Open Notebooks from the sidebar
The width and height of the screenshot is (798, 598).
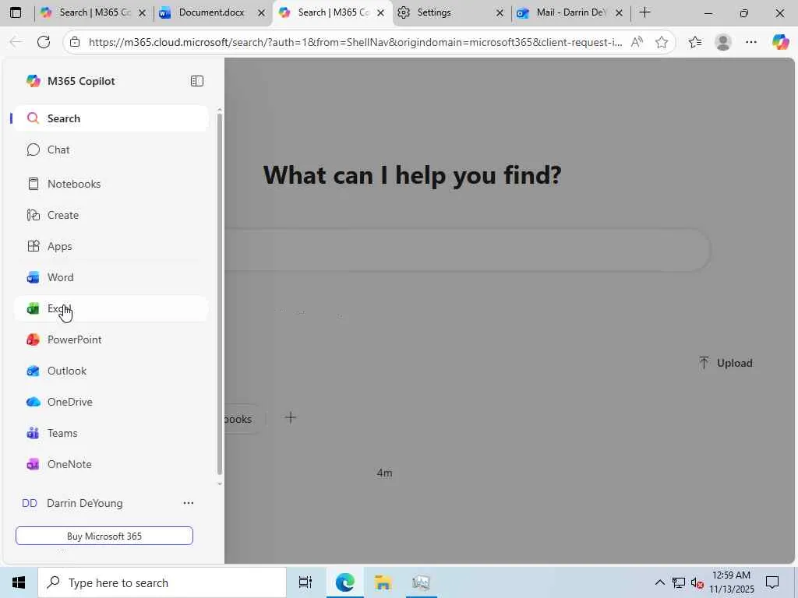(x=111, y=184)
